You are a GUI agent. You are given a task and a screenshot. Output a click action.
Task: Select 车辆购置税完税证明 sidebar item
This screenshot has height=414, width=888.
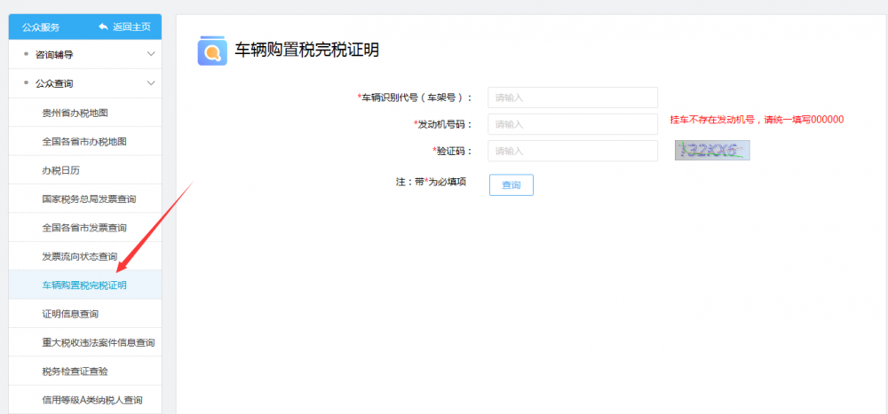[84, 285]
